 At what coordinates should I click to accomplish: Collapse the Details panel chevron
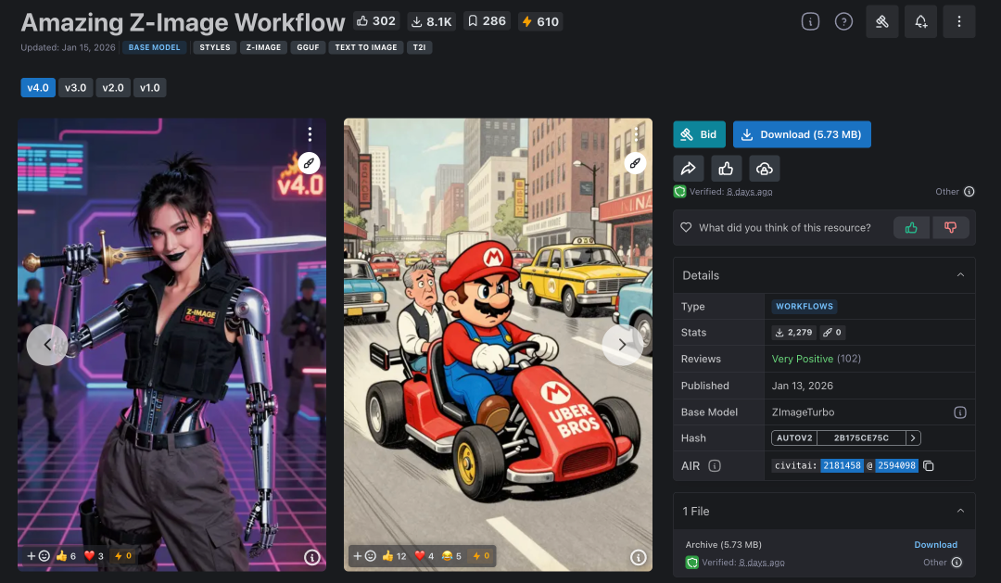(x=960, y=275)
